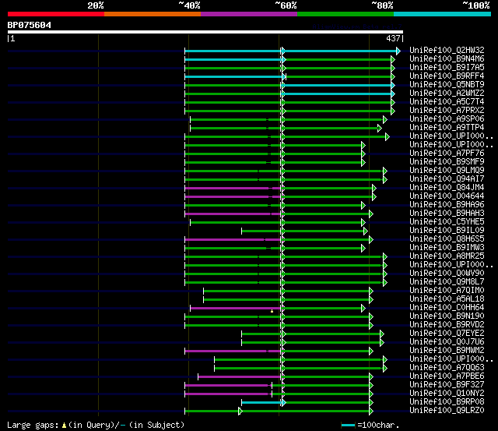The image size is (498, 431).
Task: Click UniRef100_A7QIM0 label
Action: [447, 291]
